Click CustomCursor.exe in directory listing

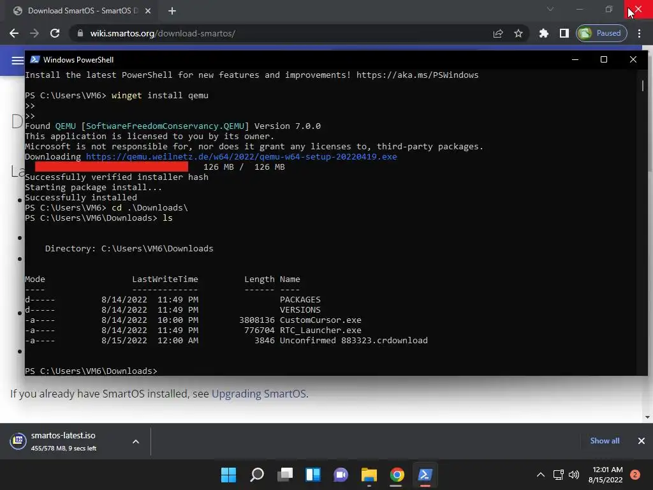pos(321,320)
